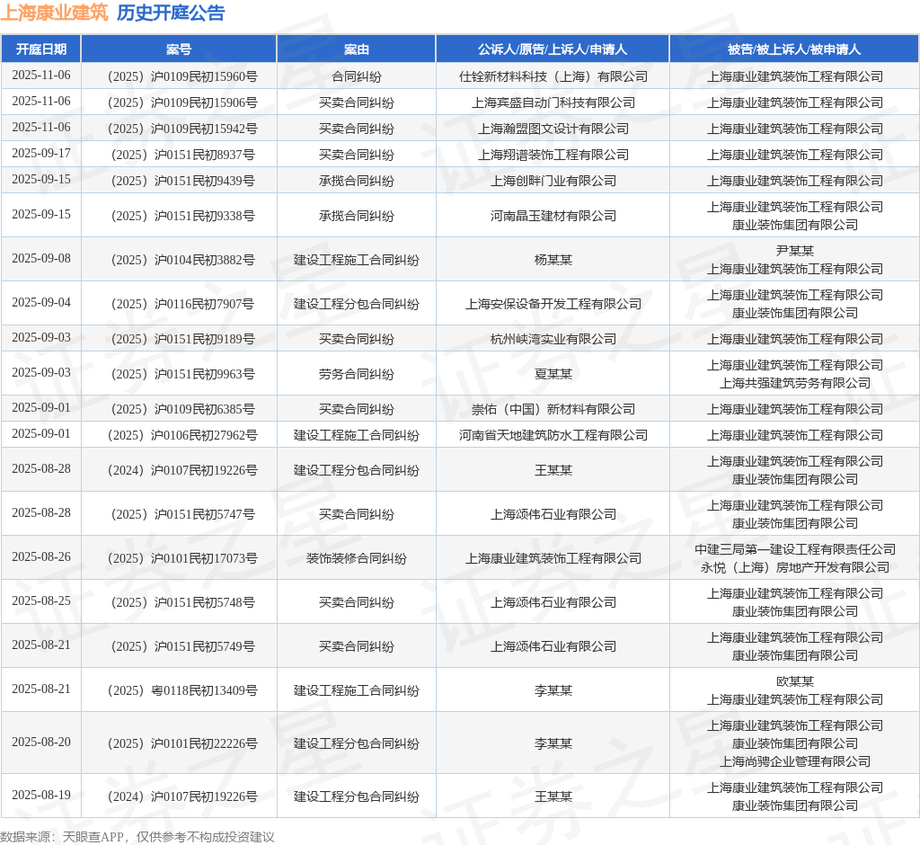Screen dimensions: 920x845
Task: Click defendant 上海共强建筑劳务有限公司
Action: (x=794, y=383)
